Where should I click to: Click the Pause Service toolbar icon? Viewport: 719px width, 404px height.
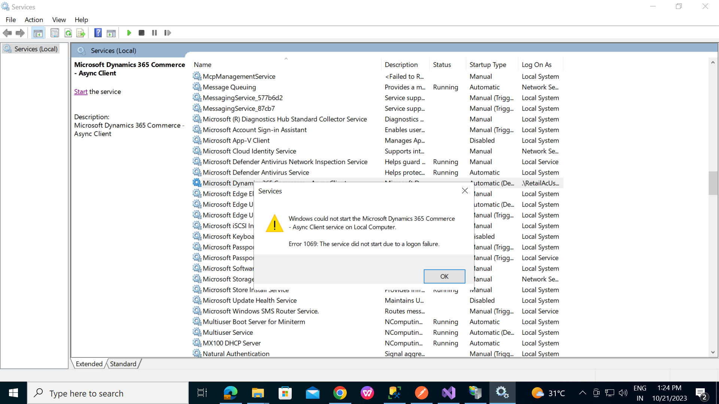point(154,33)
